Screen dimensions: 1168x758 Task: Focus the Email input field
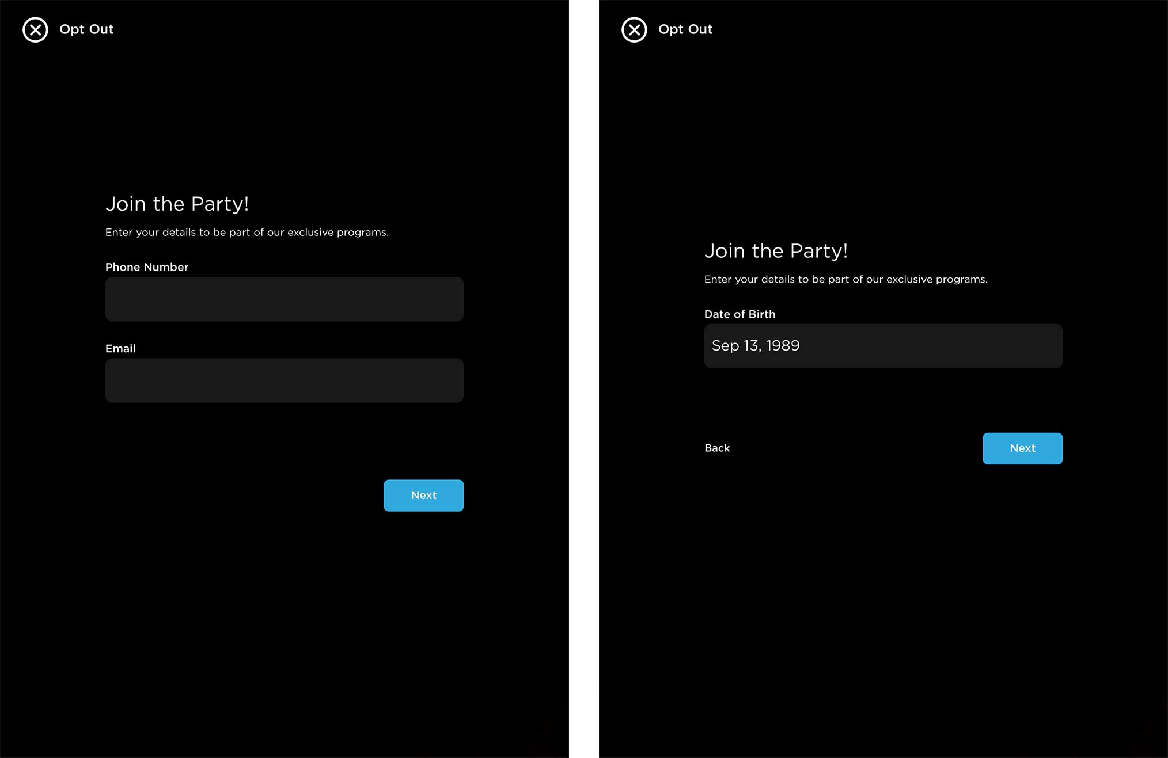284,380
